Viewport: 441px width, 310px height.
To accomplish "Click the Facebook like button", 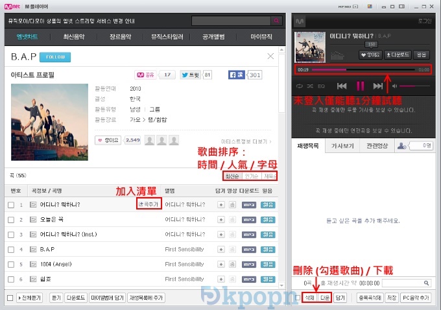I will point(237,75).
